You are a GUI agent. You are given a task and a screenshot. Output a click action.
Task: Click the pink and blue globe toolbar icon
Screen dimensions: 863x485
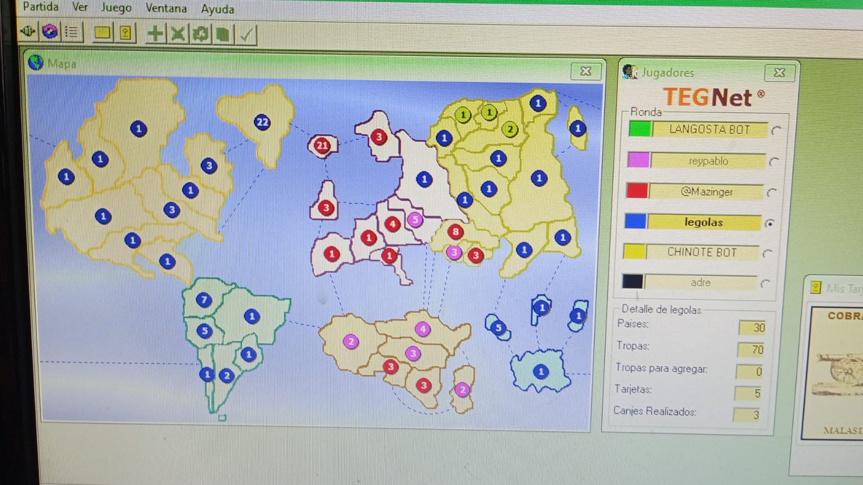50,32
